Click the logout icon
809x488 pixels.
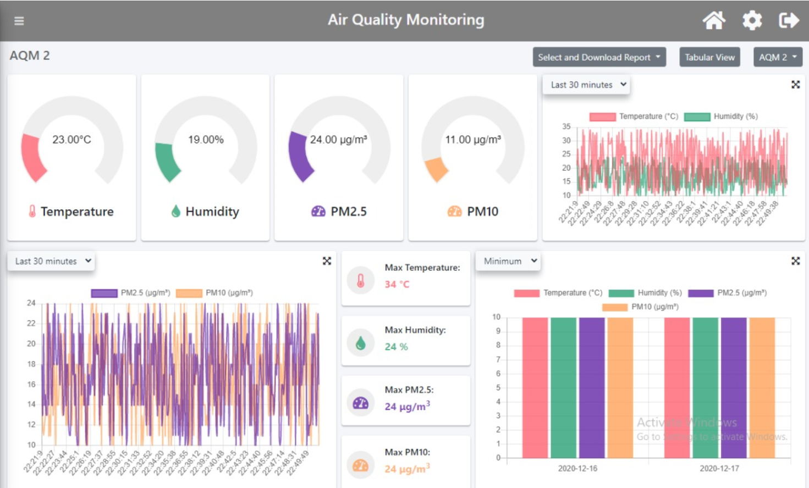coord(789,20)
